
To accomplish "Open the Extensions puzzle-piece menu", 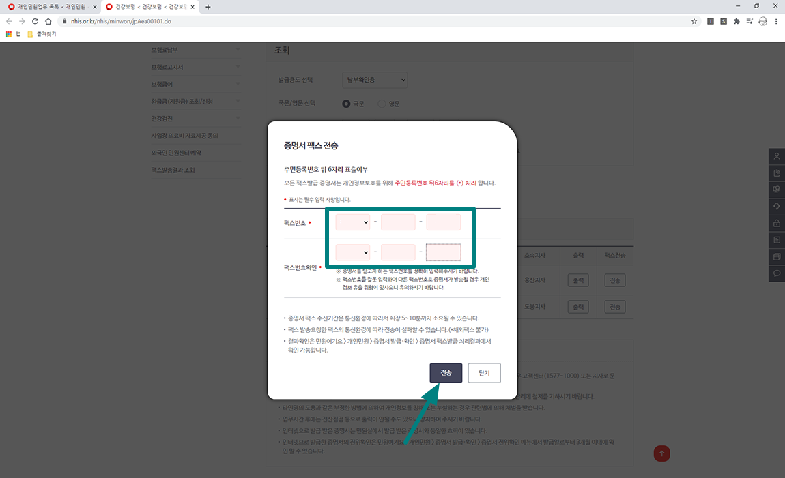I will (x=737, y=21).
